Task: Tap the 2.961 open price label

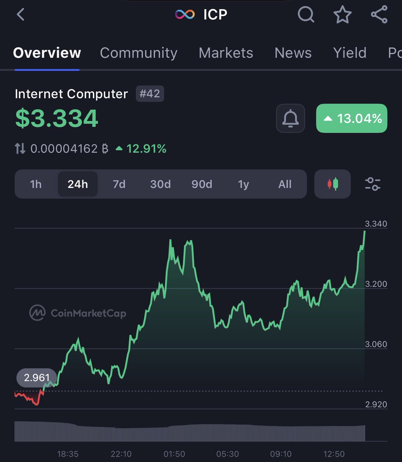Action: pos(37,378)
